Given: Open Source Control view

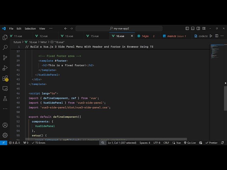Looking at the screenshot, I should tap(5, 57).
